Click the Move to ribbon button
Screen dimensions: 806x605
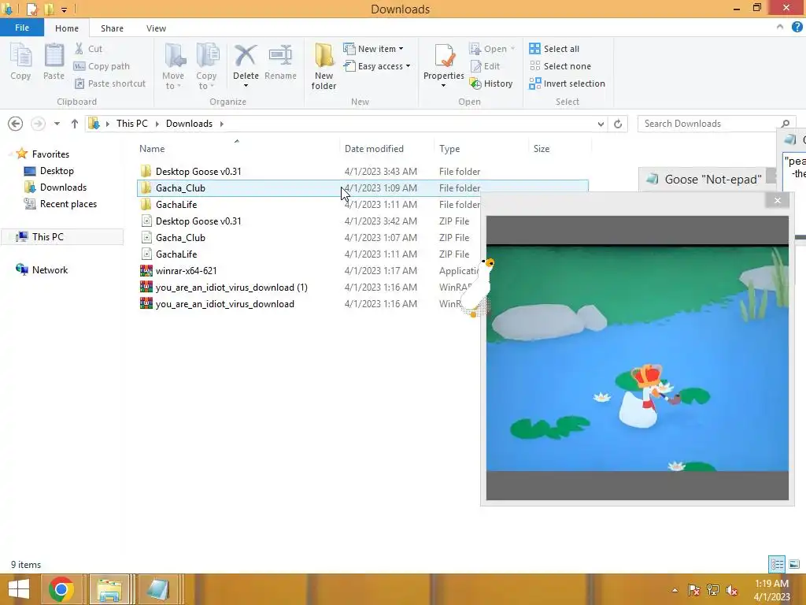pyautogui.click(x=173, y=66)
